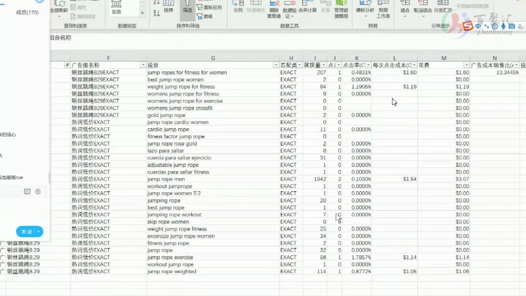This screenshot has height=296, width=526.
Task: Click the 查询和连接 button
Action: click(x=75, y=26)
